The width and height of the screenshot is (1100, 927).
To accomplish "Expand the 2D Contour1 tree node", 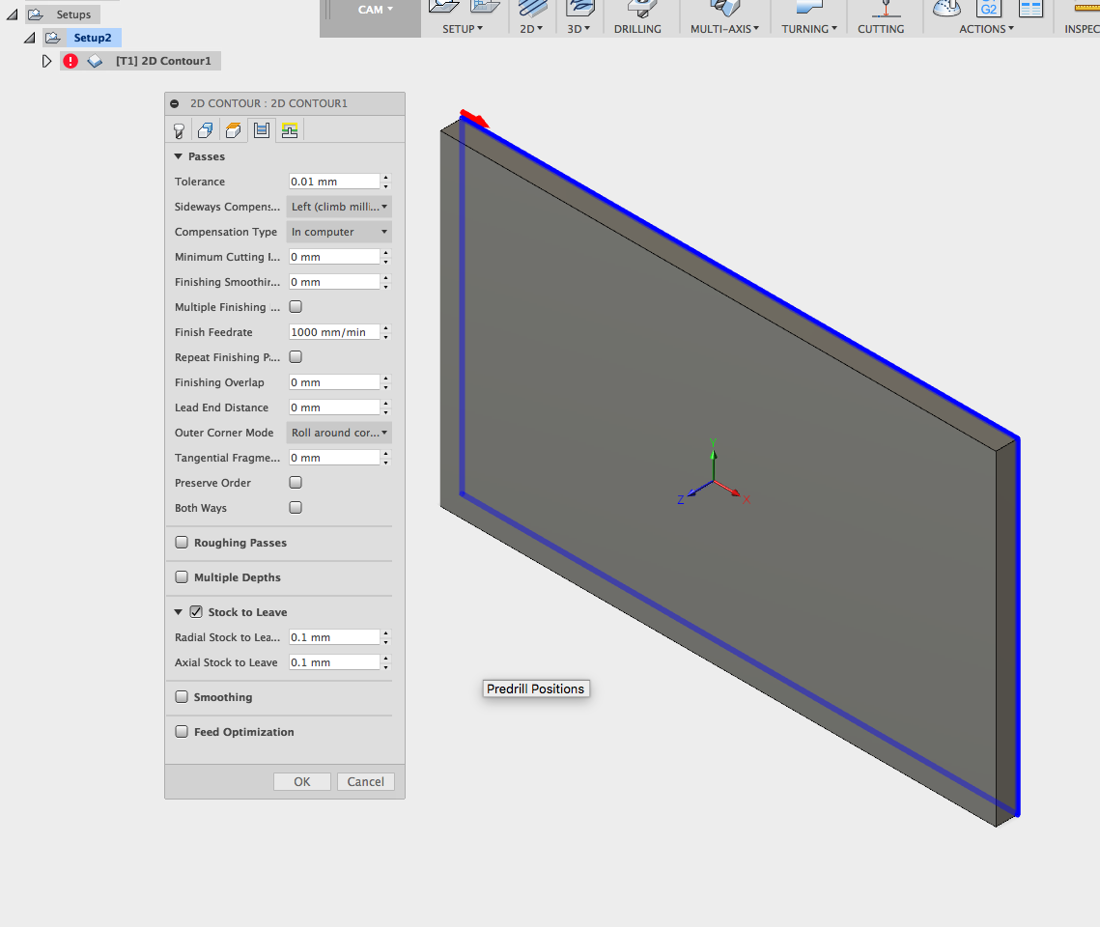I will point(46,61).
